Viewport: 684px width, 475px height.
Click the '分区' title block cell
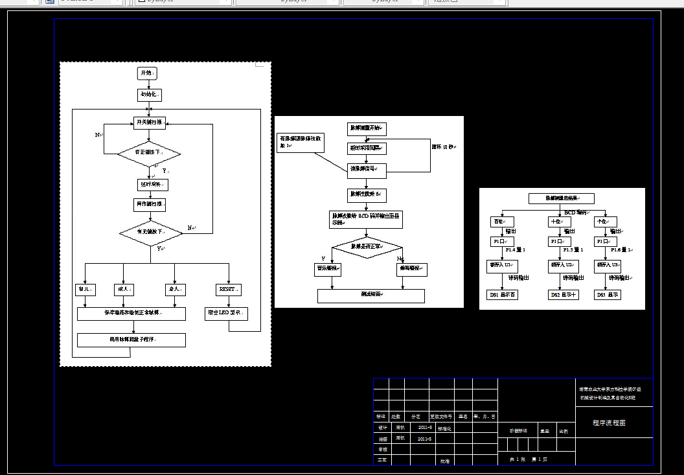pos(416,417)
